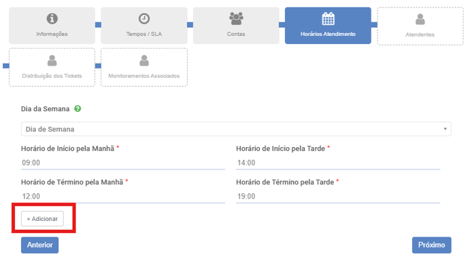Screen dimensions: 468x265
Task: Click the dropdown arrow of Dia da Semana
Action: (445, 129)
